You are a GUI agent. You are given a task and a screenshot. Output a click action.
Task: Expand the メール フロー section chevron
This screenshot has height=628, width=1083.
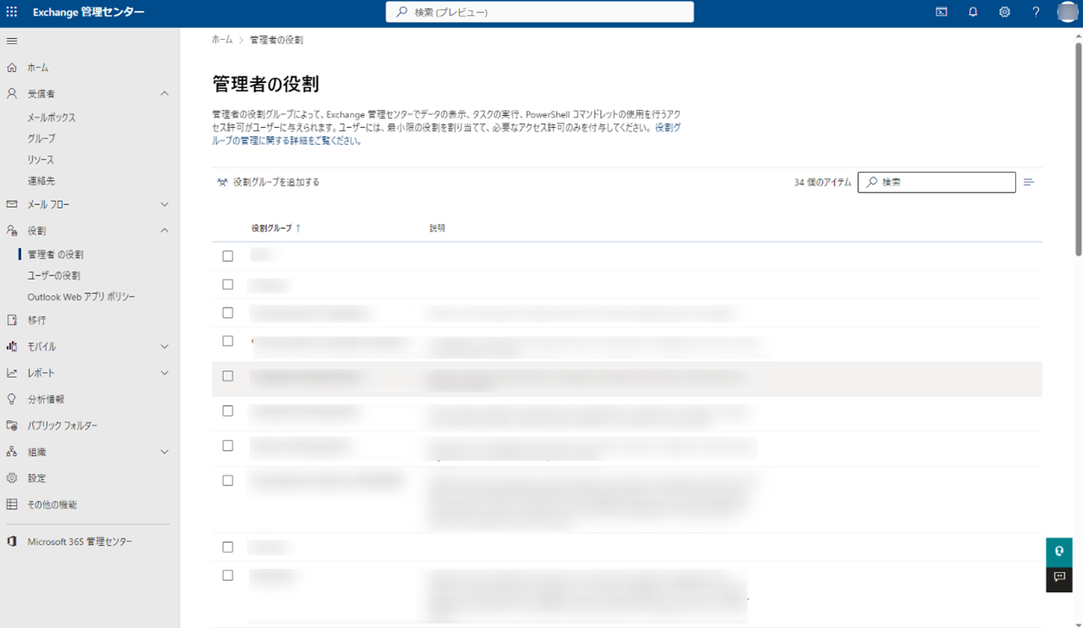[x=165, y=204]
